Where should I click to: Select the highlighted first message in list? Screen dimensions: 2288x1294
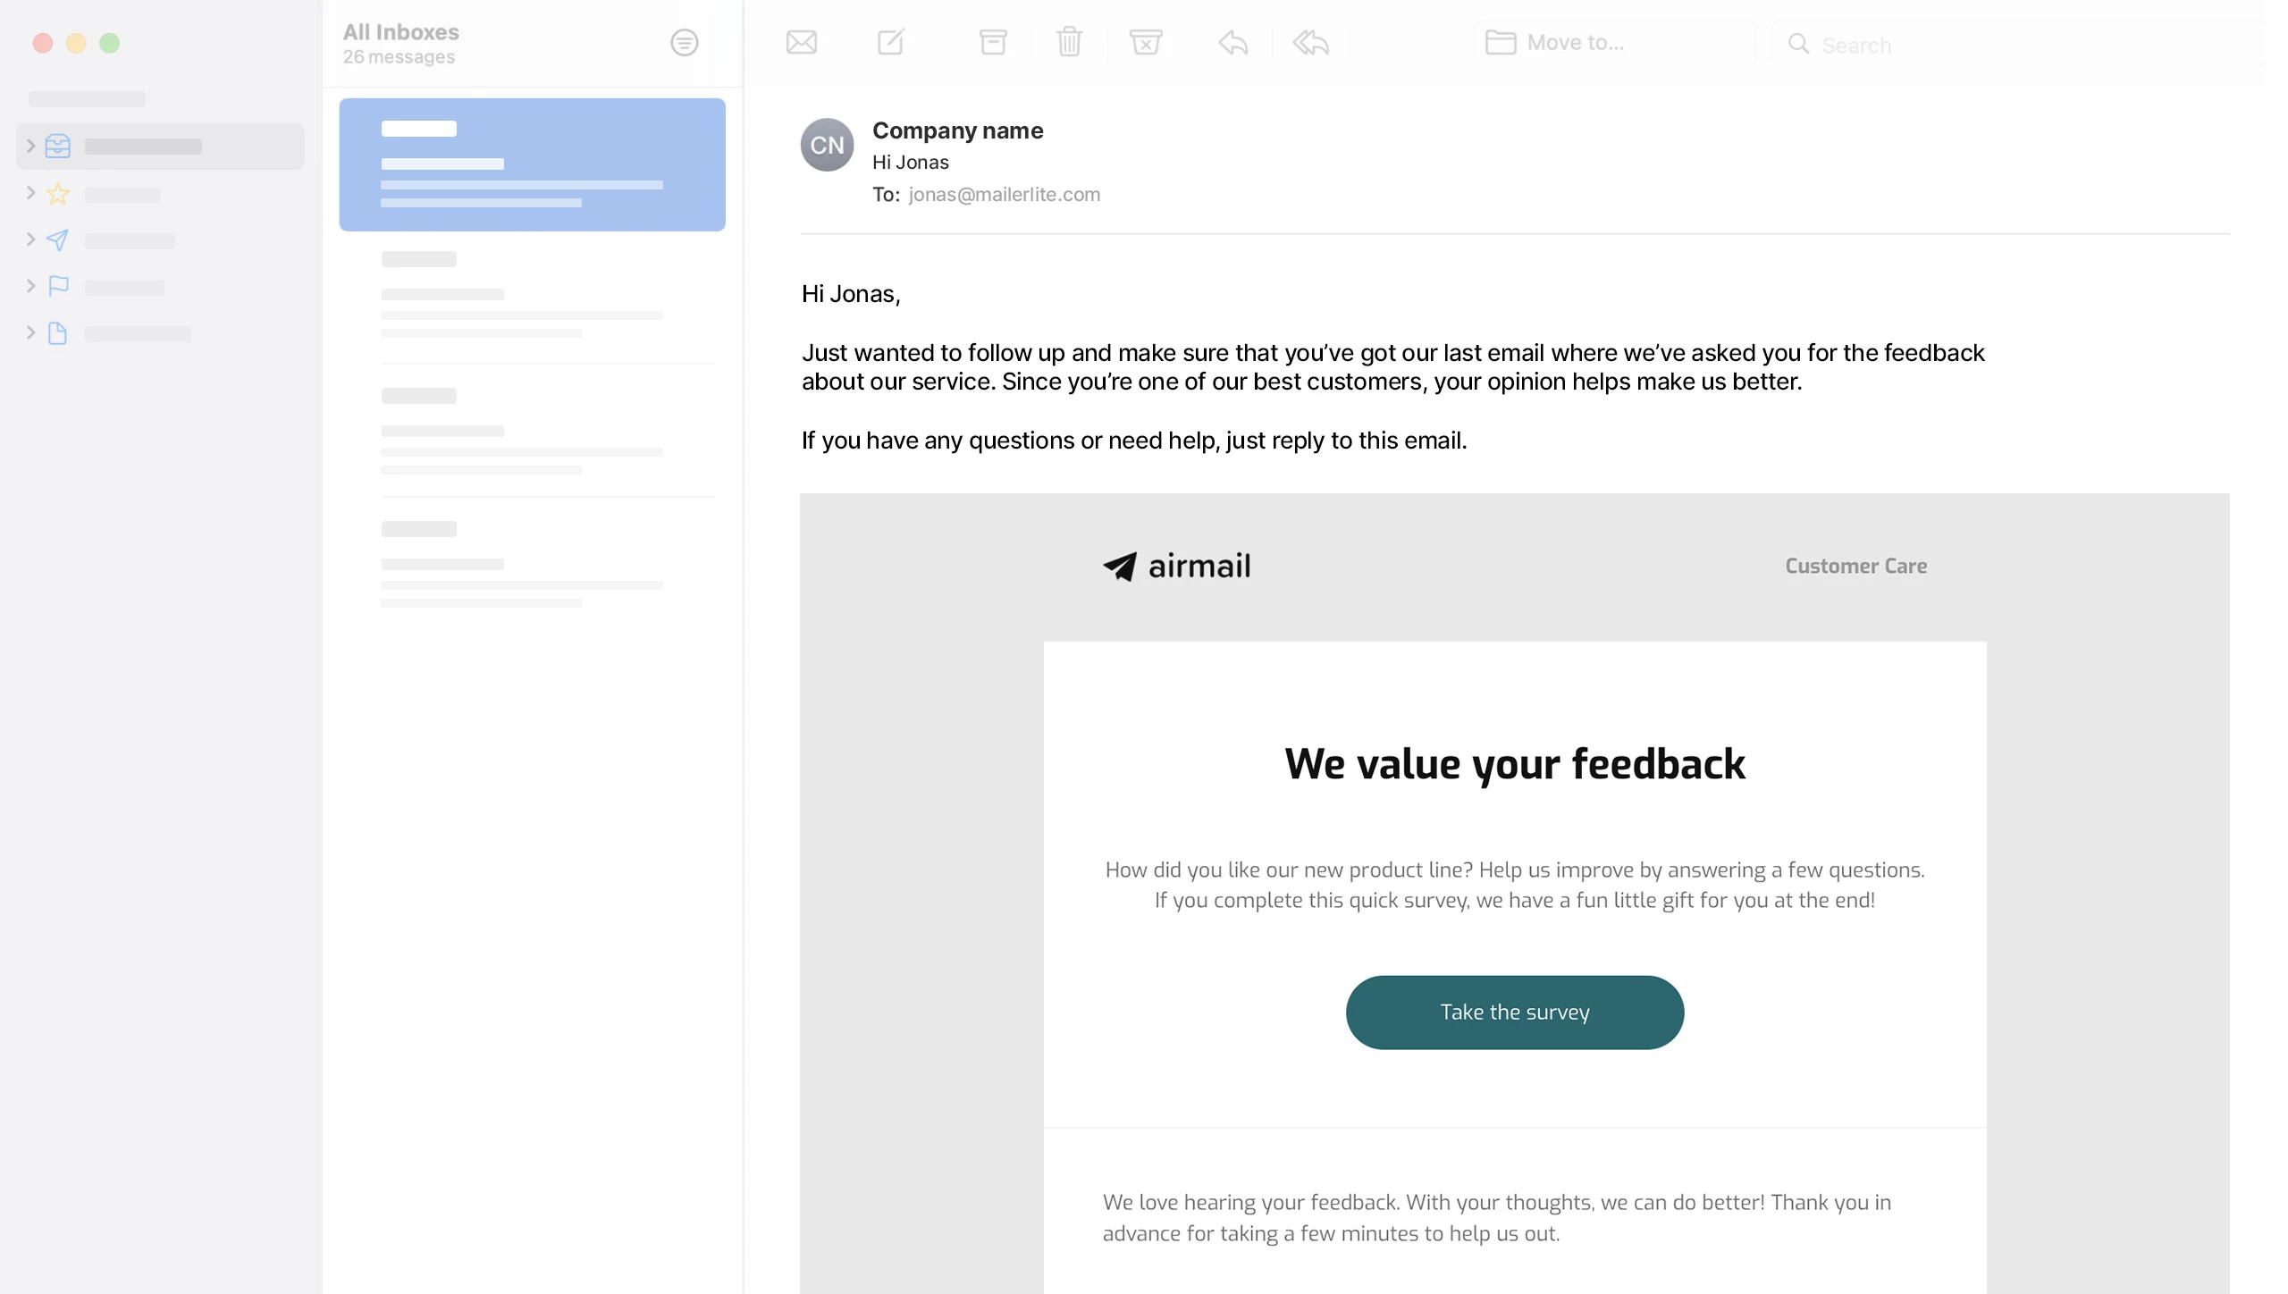(532, 164)
